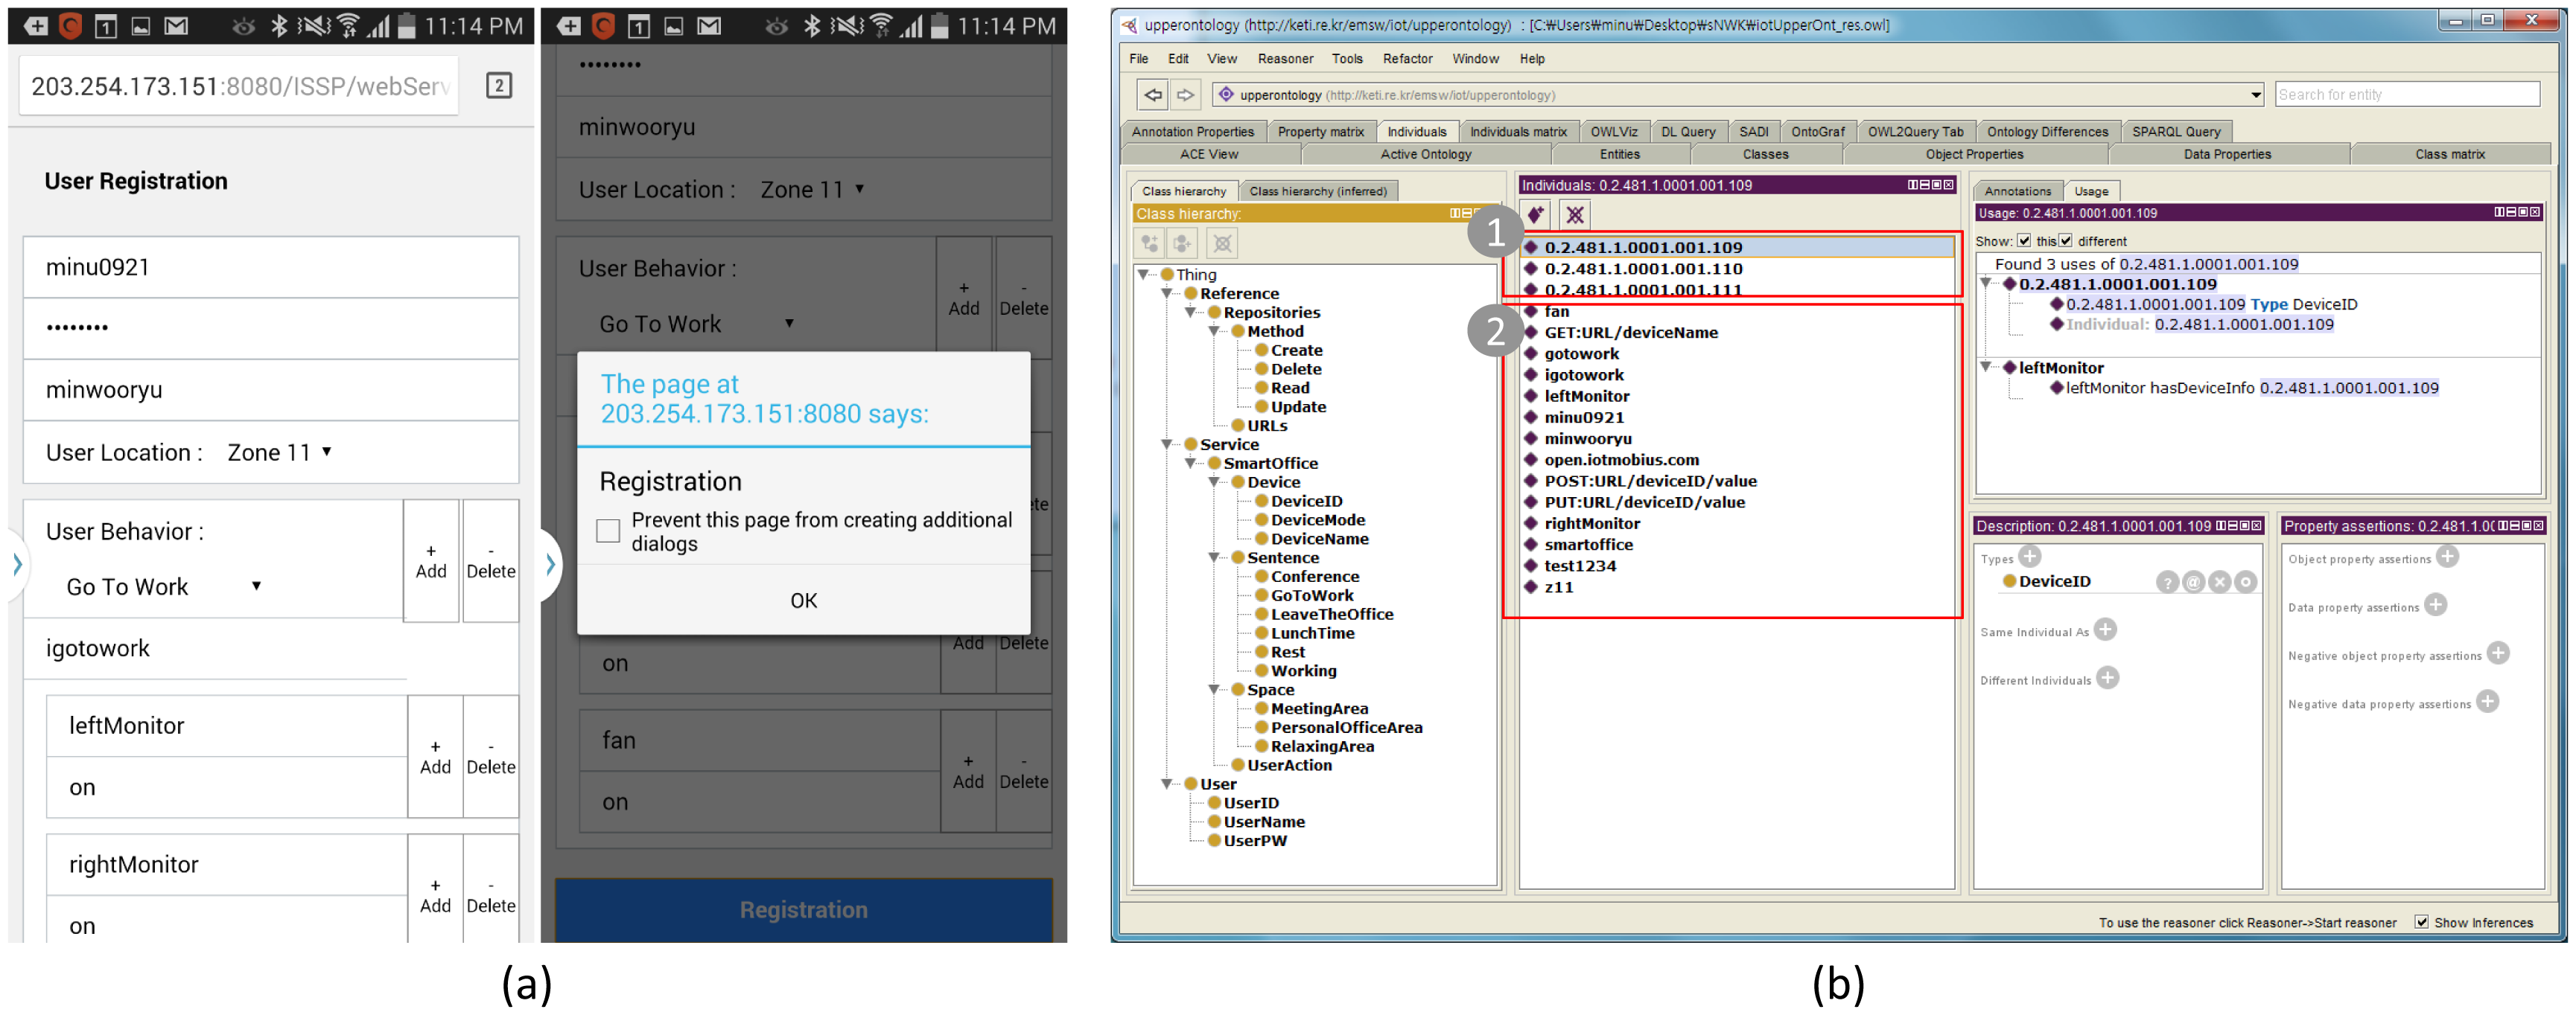Collapse the leftMonitor usage tree node

click(1987, 368)
